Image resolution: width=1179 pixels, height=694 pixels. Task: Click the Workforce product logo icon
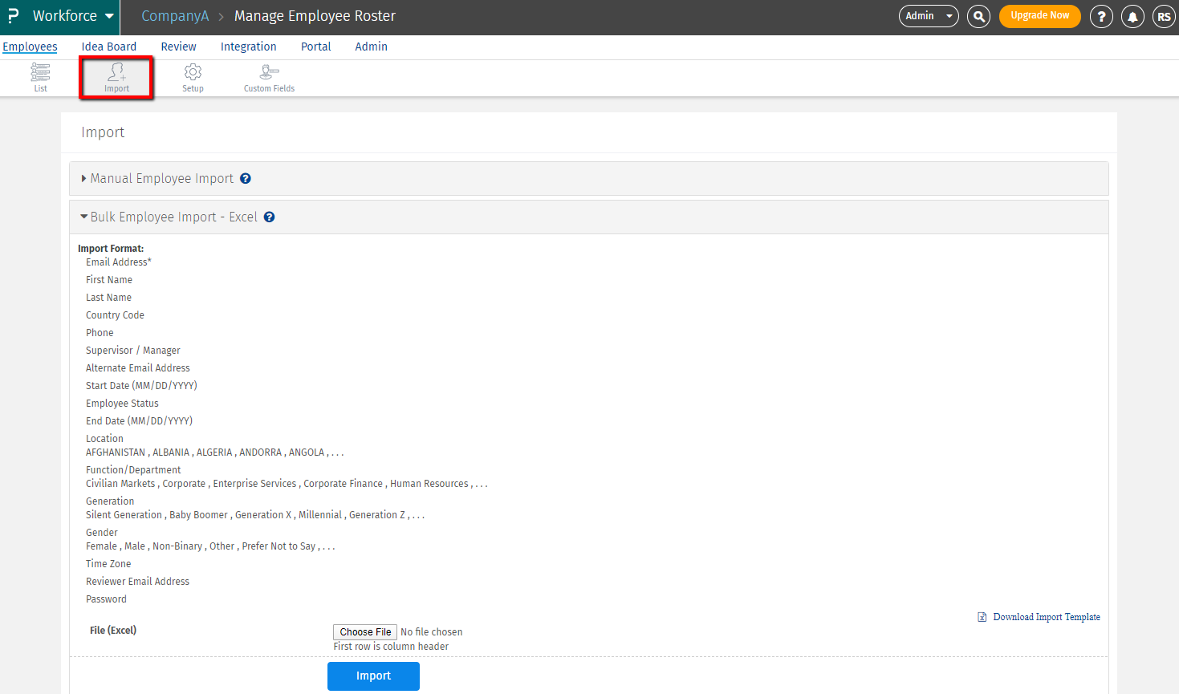click(13, 16)
